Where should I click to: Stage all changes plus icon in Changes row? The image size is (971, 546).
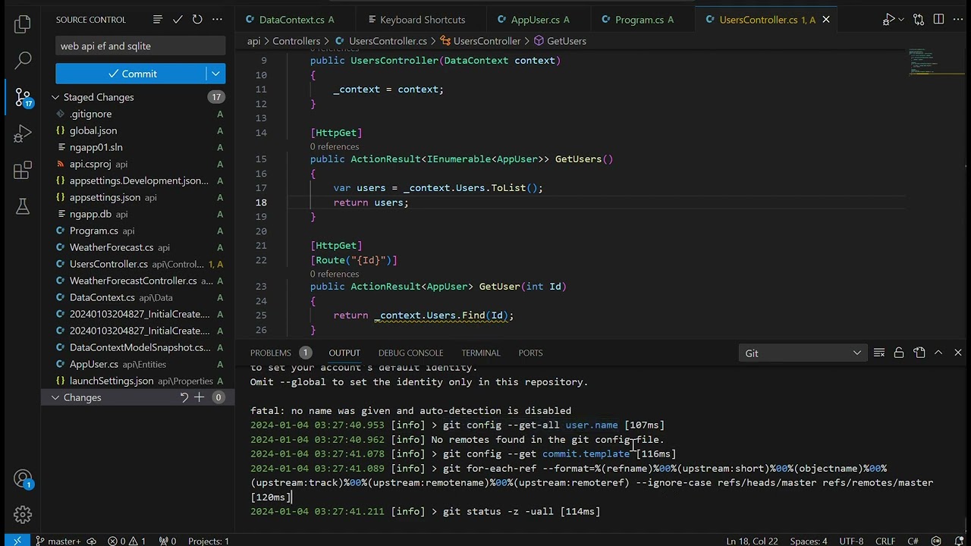(200, 397)
